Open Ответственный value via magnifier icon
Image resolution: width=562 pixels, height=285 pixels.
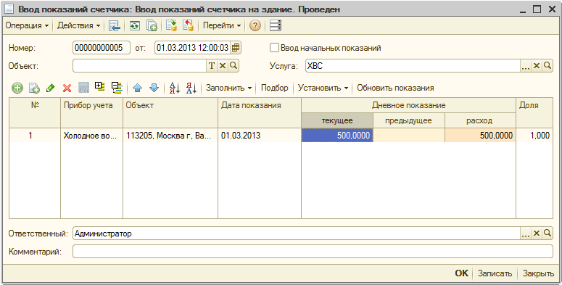[x=547, y=234]
